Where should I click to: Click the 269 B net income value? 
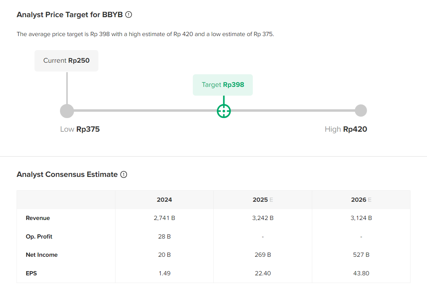(263, 255)
